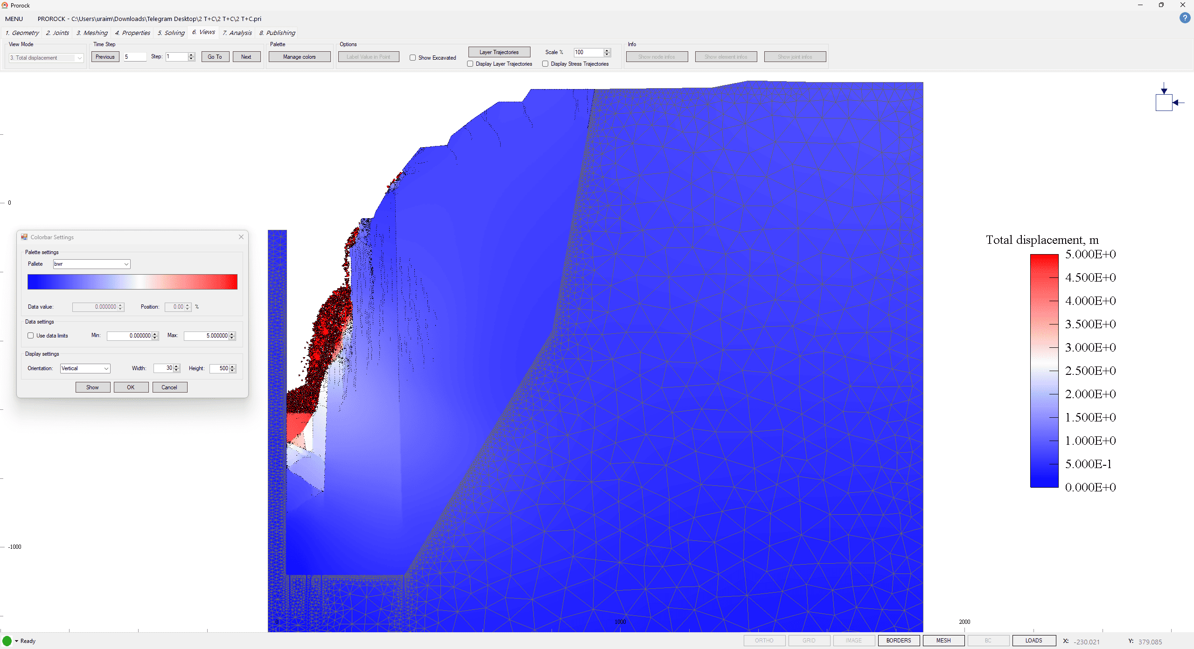Click the Colorbar Settings dialog icon
The width and height of the screenshot is (1194, 649).
coord(24,237)
